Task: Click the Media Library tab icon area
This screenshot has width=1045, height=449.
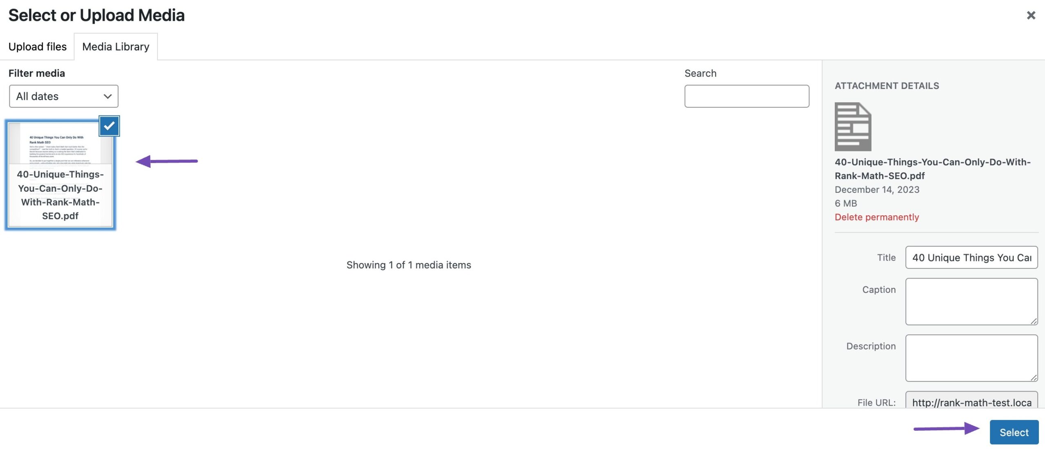Action: click(115, 46)
